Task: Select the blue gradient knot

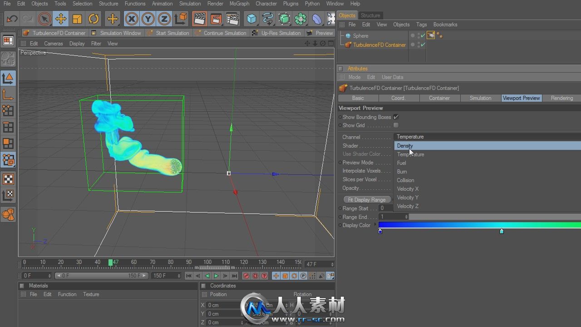Action: click(x=380, y=231)
